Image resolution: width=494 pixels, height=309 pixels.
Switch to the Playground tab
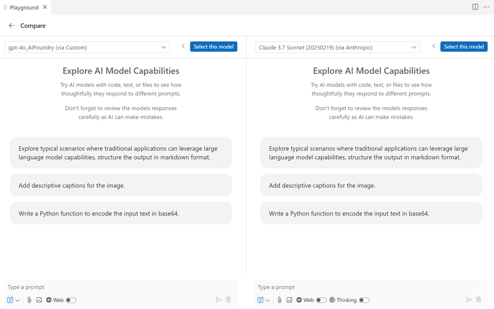(x=24, y=7)
